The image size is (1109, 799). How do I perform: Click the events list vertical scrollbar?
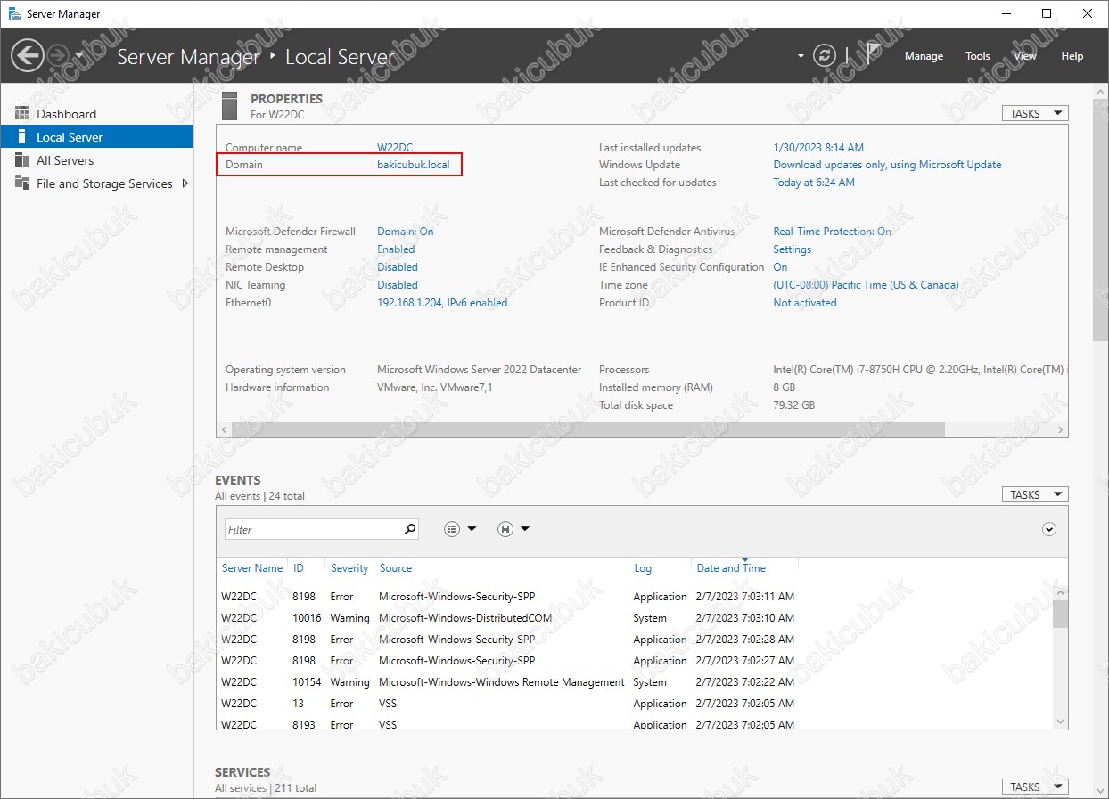1060,615
